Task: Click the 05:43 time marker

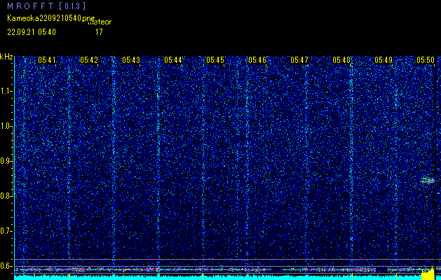Action: tap(131, 59)
